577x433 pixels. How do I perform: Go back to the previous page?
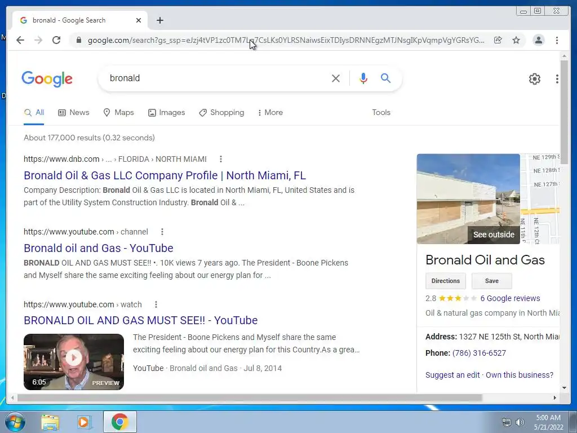tap(20, 40)
